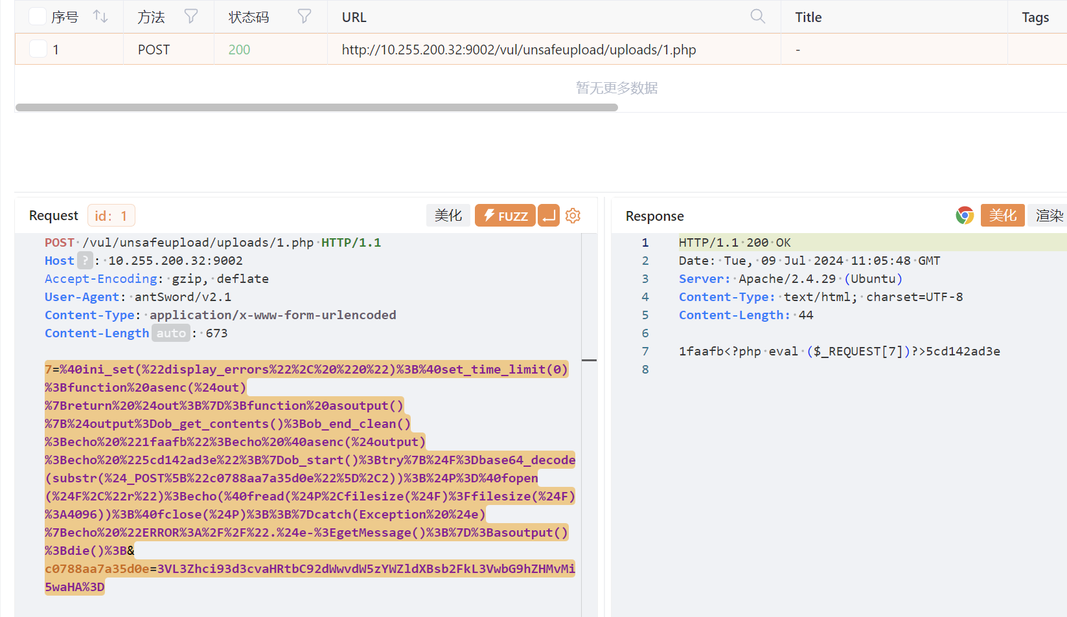Image resolution: width=1067 pixels, height=617 pixels.
Task: Click the Tags column header
Action: click(x=1035, y=17)
